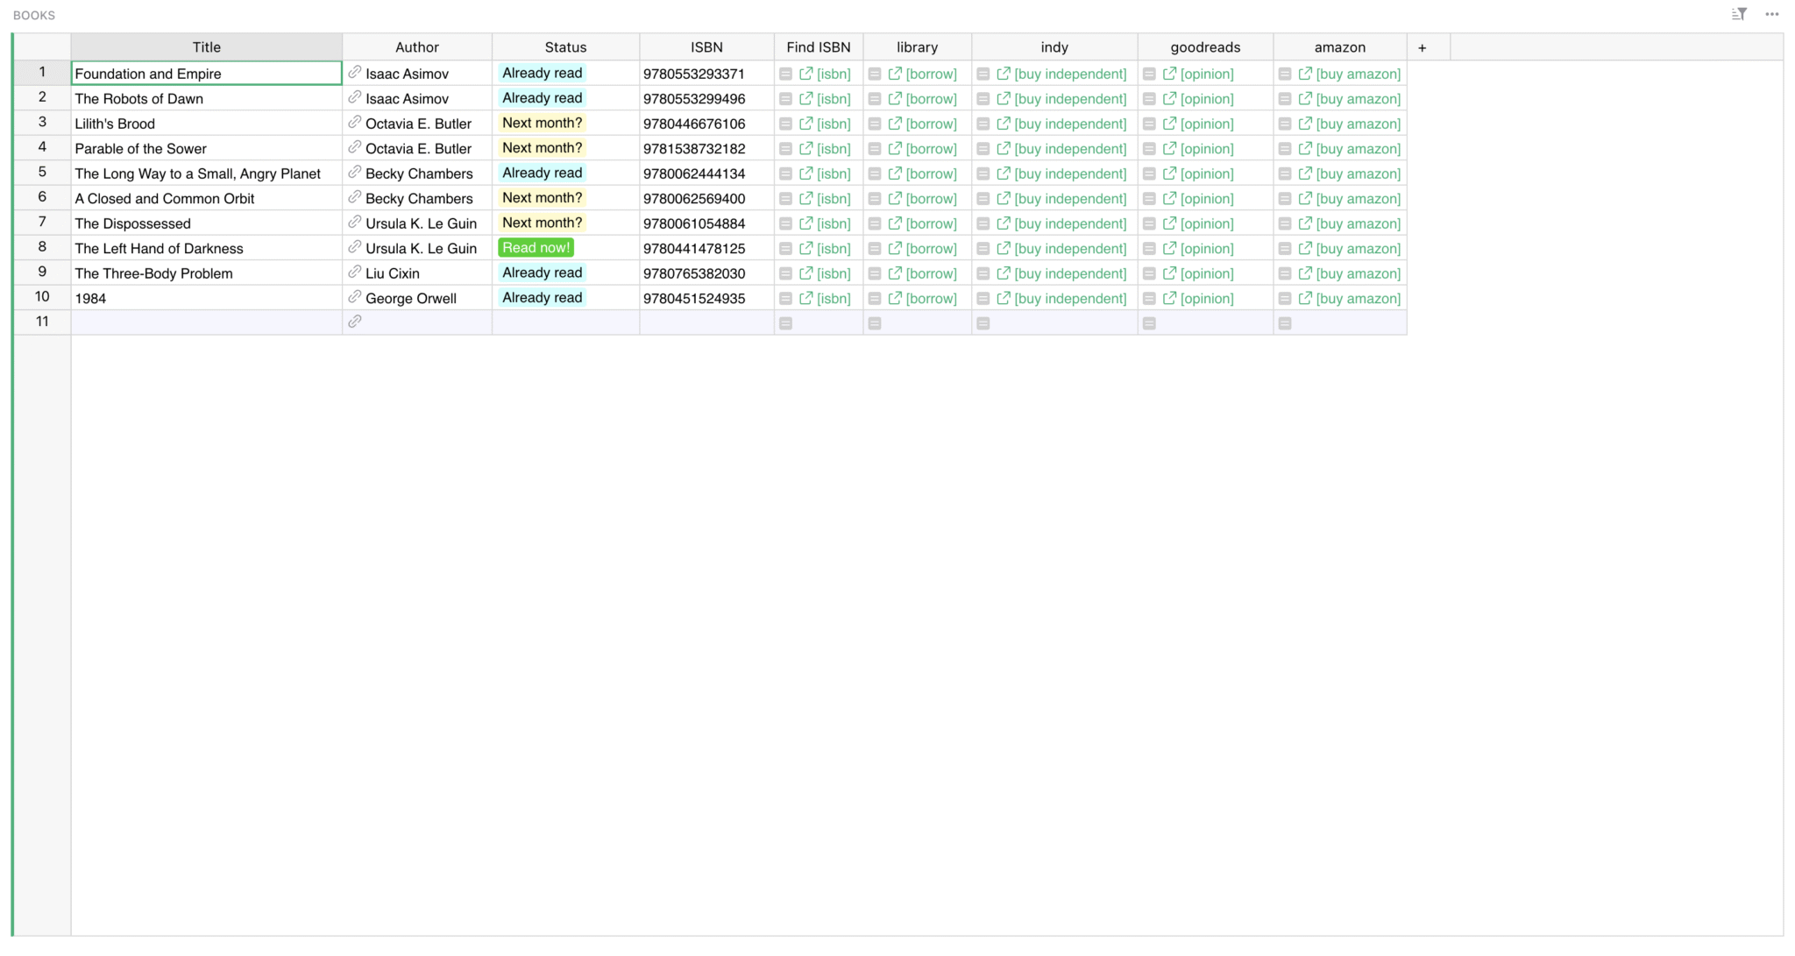Click the formula icon in row 3 library cell

click(x=874, y=124)
